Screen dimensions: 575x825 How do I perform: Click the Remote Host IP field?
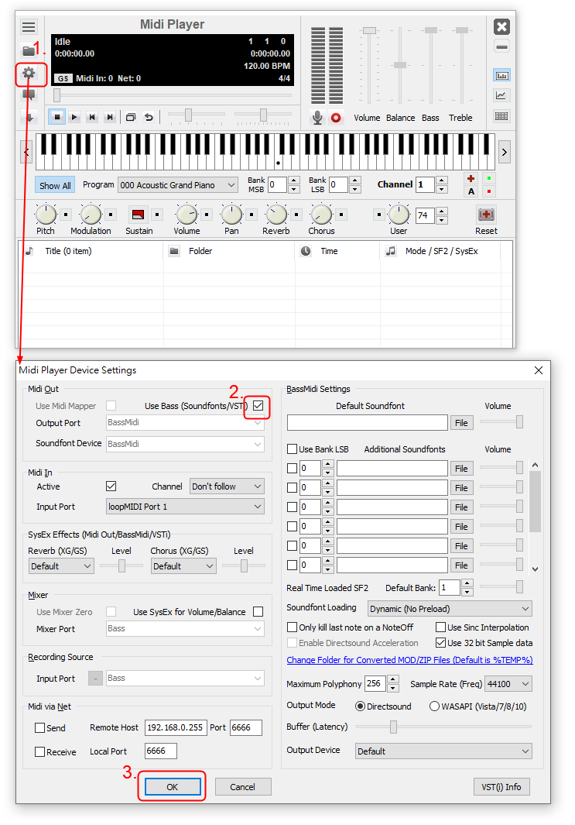(x=176, y=727)
